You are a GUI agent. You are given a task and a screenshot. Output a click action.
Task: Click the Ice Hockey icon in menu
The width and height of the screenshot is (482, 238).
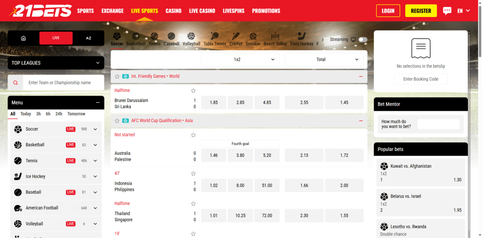18,176
